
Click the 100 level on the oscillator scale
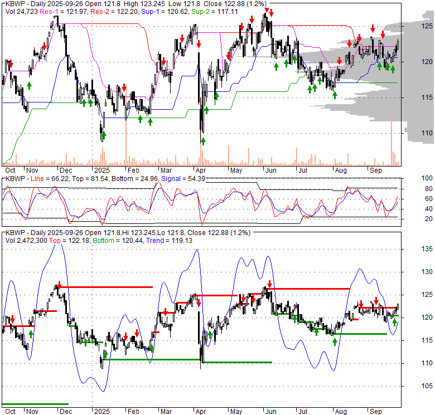pyautogui.click(x=427, y=178)
